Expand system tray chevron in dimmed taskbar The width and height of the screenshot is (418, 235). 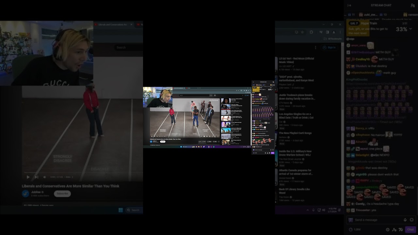(x=308, y=210)
